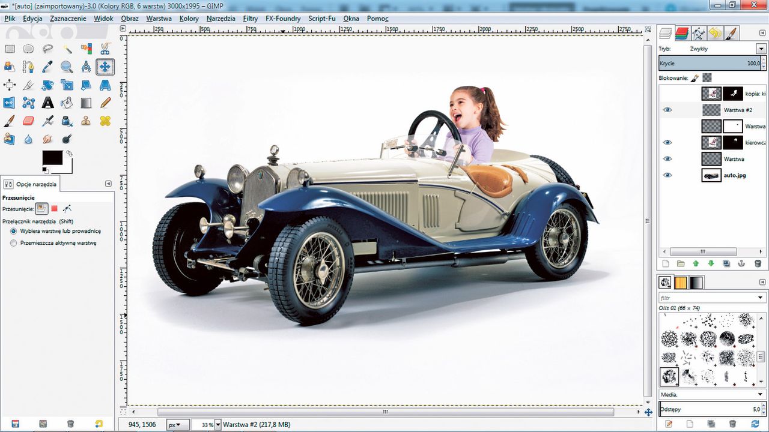Select the Heal tool
Image resolution: width=769 pixels, height=432 pixels.
[x=105, y=121]
